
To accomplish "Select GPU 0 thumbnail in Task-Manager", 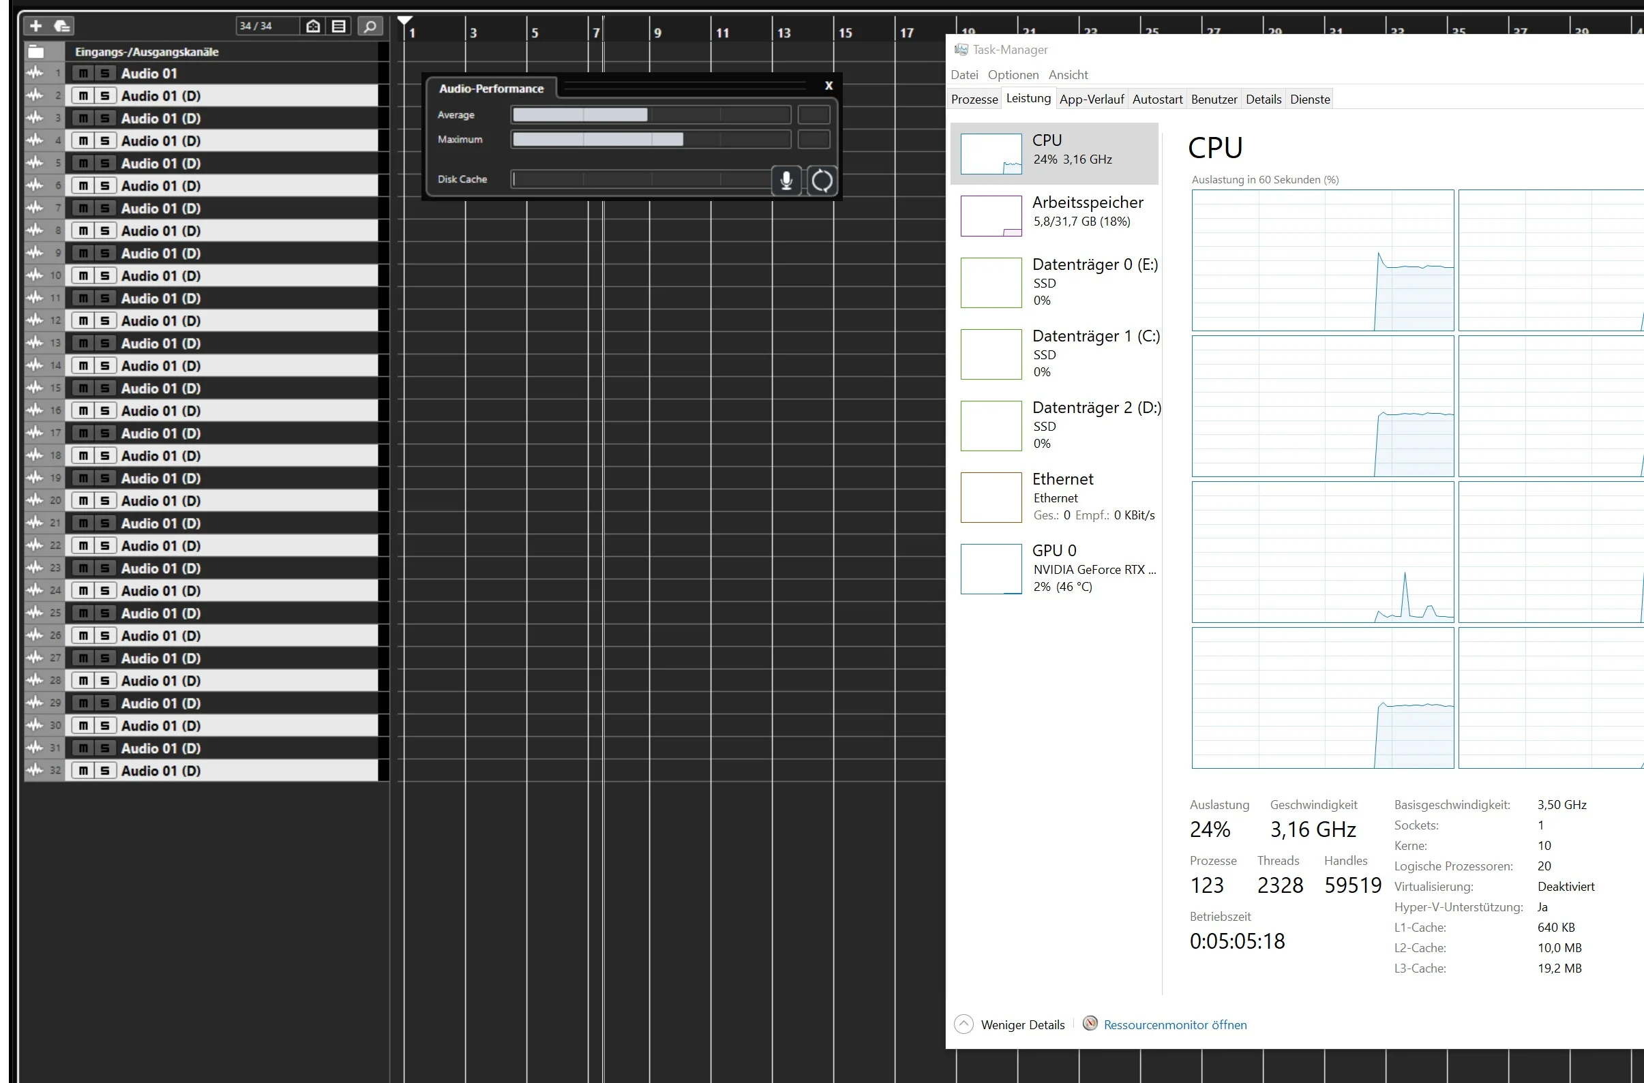I will coord(991,569).
